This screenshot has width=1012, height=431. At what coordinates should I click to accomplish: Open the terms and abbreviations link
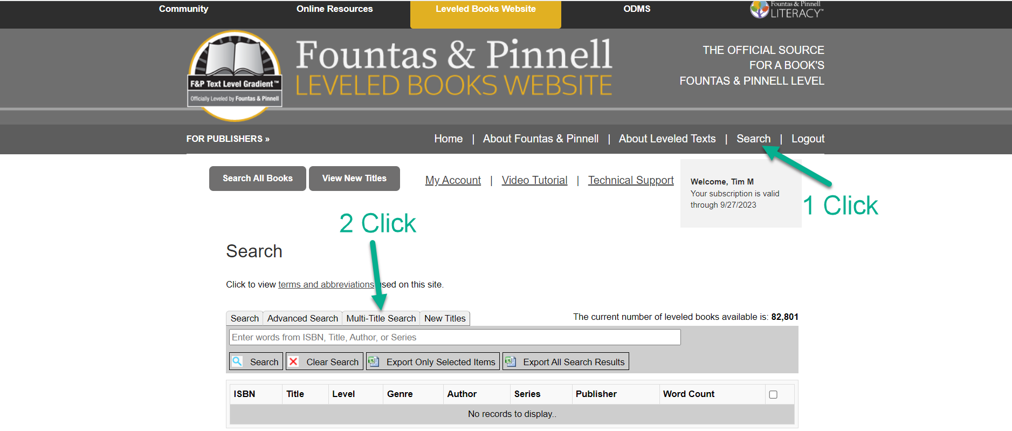326,284
